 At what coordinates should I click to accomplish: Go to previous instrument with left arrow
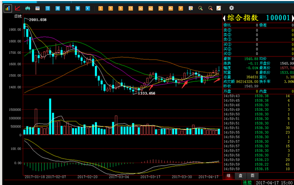tap(224, 18)
